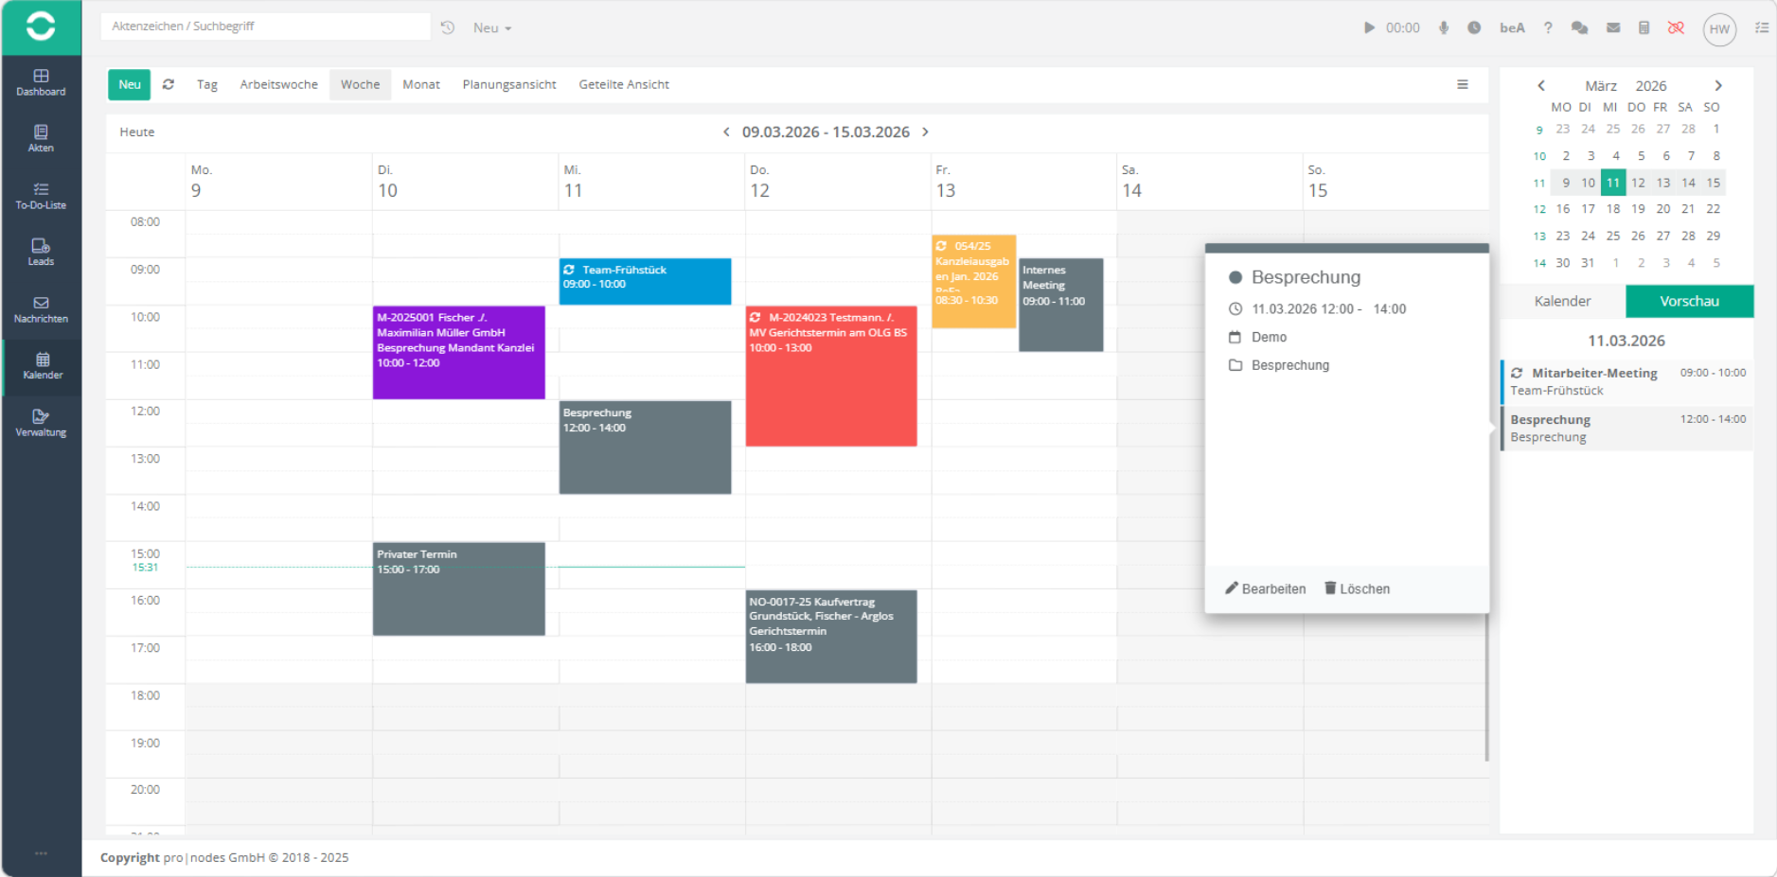Open the chat bubbles icon
1777x877 pixels.
click(1579, 27)
